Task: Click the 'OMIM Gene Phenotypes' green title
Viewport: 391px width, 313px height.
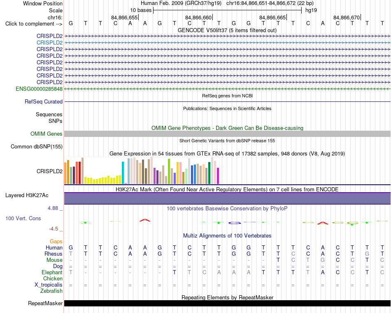Action: point(227,128)
